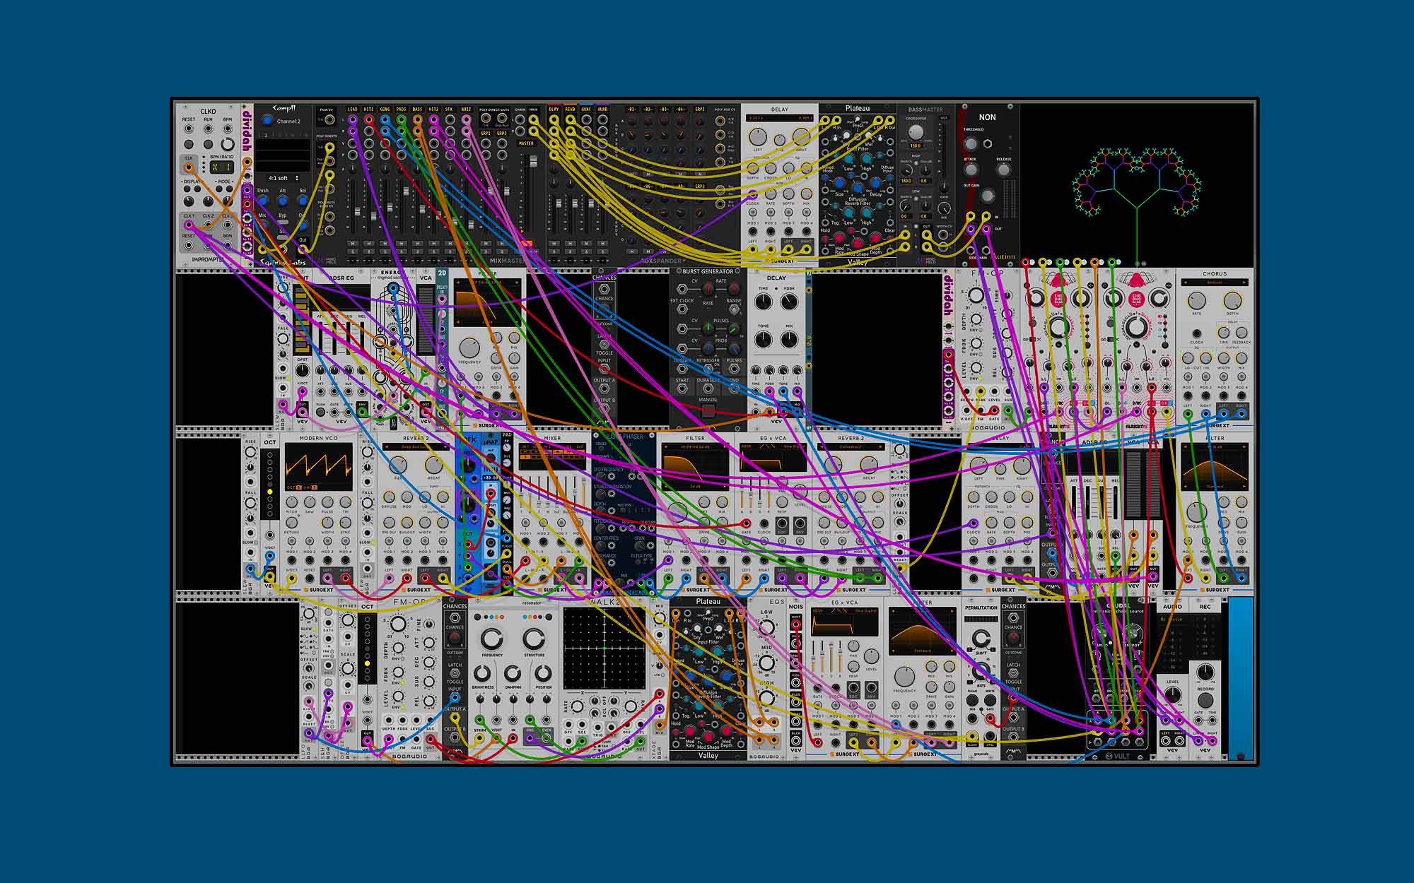Click the NON OUT GAIN knob
The width and height of the screenshot is (1414, 883).
tap(987, 196)
